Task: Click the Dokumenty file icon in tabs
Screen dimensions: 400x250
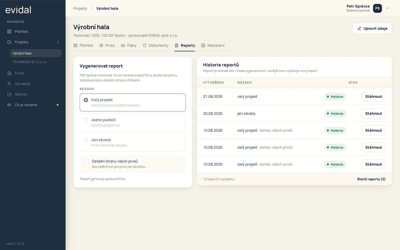Action: [144, 45]
